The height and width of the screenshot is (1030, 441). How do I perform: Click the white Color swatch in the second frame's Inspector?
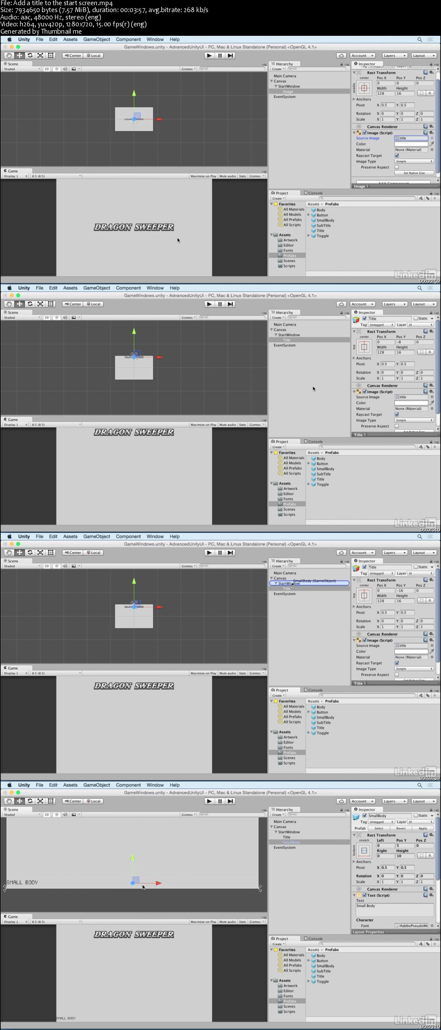[411, 403]
